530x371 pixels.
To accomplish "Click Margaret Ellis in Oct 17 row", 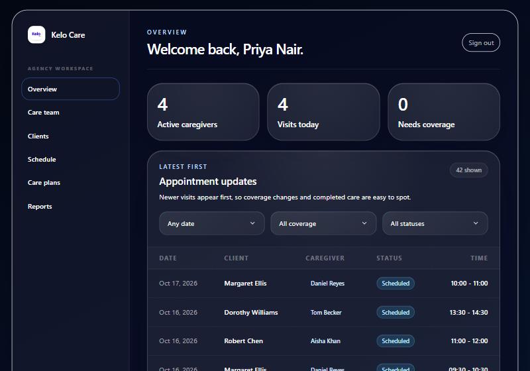I will pyautogui.click(x=245, y=283).
